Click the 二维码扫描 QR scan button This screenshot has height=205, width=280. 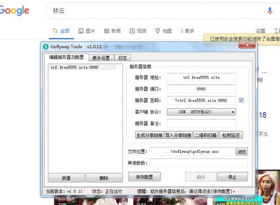click(x=205, y=135)
